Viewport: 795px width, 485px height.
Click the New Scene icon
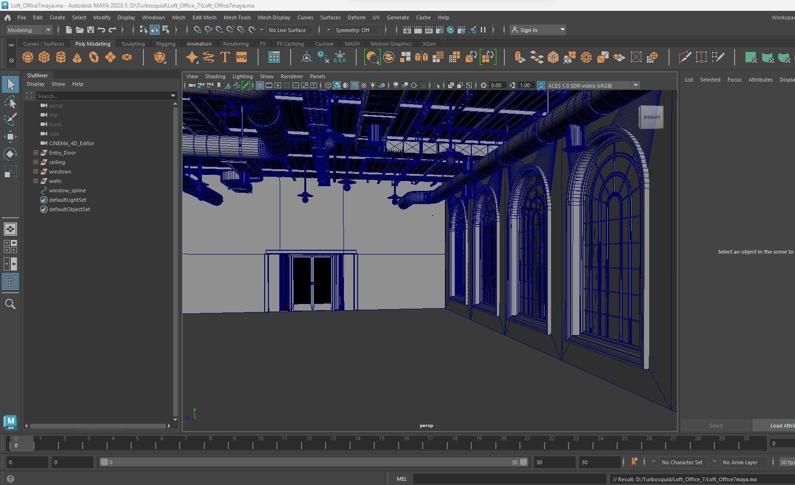click(69, 30)
